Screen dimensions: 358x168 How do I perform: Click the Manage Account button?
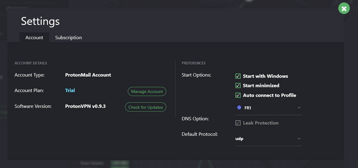tap(147, 91)
